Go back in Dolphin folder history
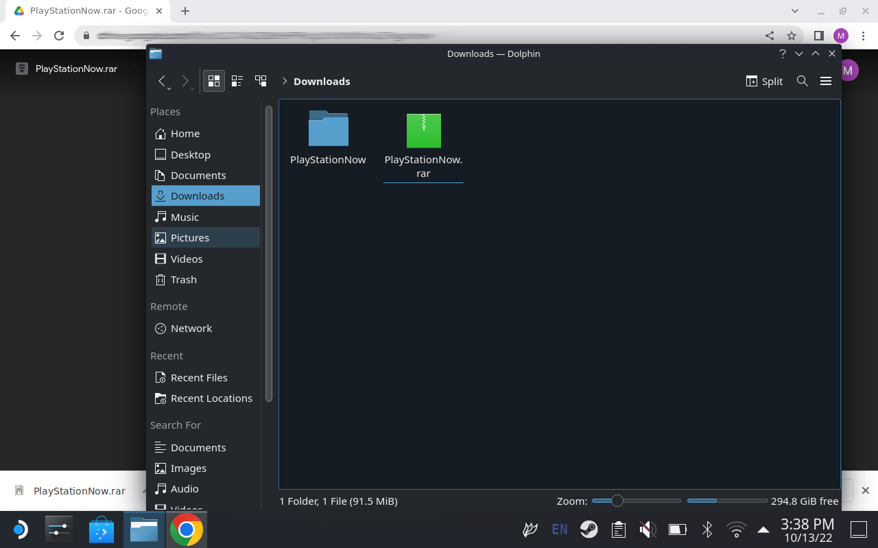The image size is (878, 548). pyautogui.click(x=162, y=81)
